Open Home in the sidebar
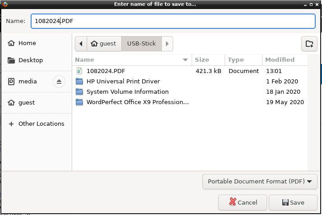Screen dimensions: 322x215 pyautogui.click(x=37, y=43)
